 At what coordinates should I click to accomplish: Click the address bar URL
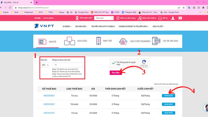click(x=34, y=8)
